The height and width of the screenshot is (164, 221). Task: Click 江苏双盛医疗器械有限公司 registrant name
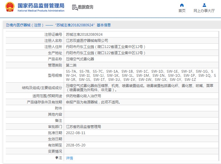tap(87, 41)
